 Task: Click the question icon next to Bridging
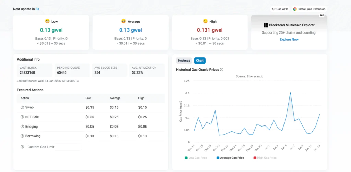click(22, 127)
